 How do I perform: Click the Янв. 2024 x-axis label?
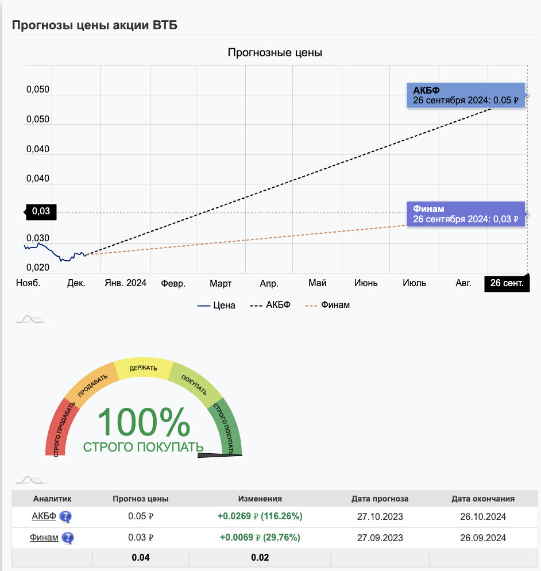(125, 283)
